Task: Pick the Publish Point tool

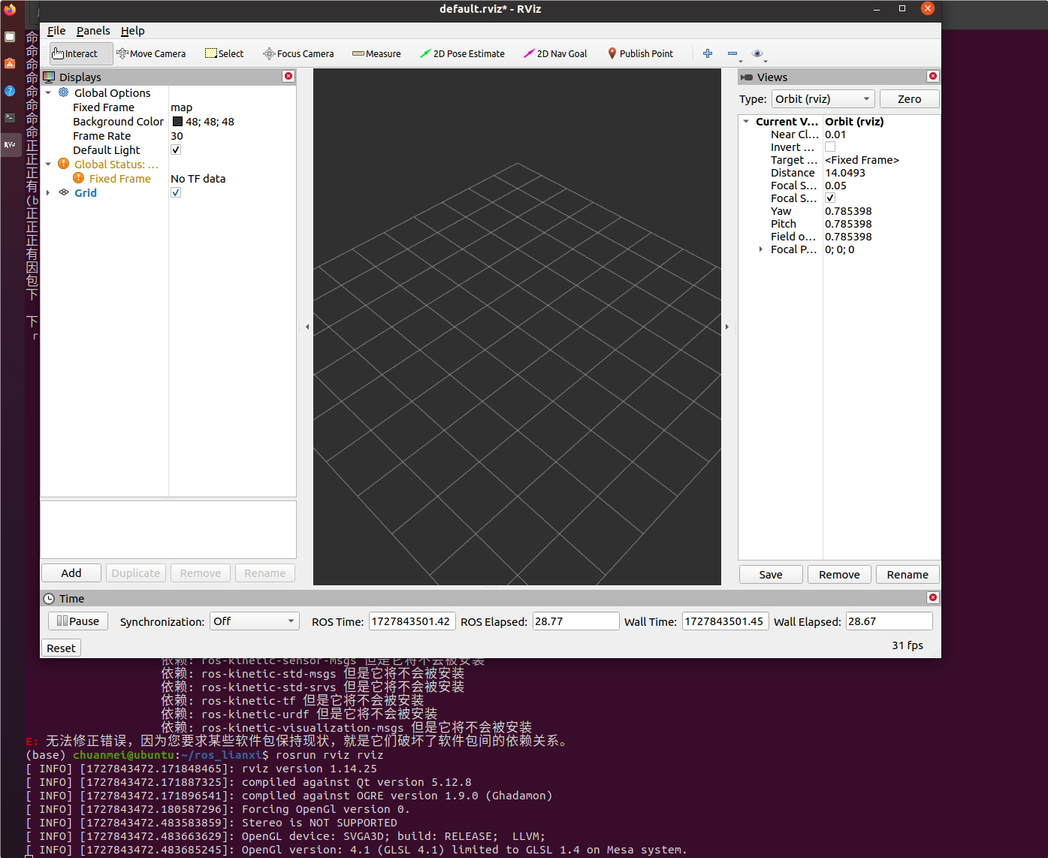Action: point(640,53)
